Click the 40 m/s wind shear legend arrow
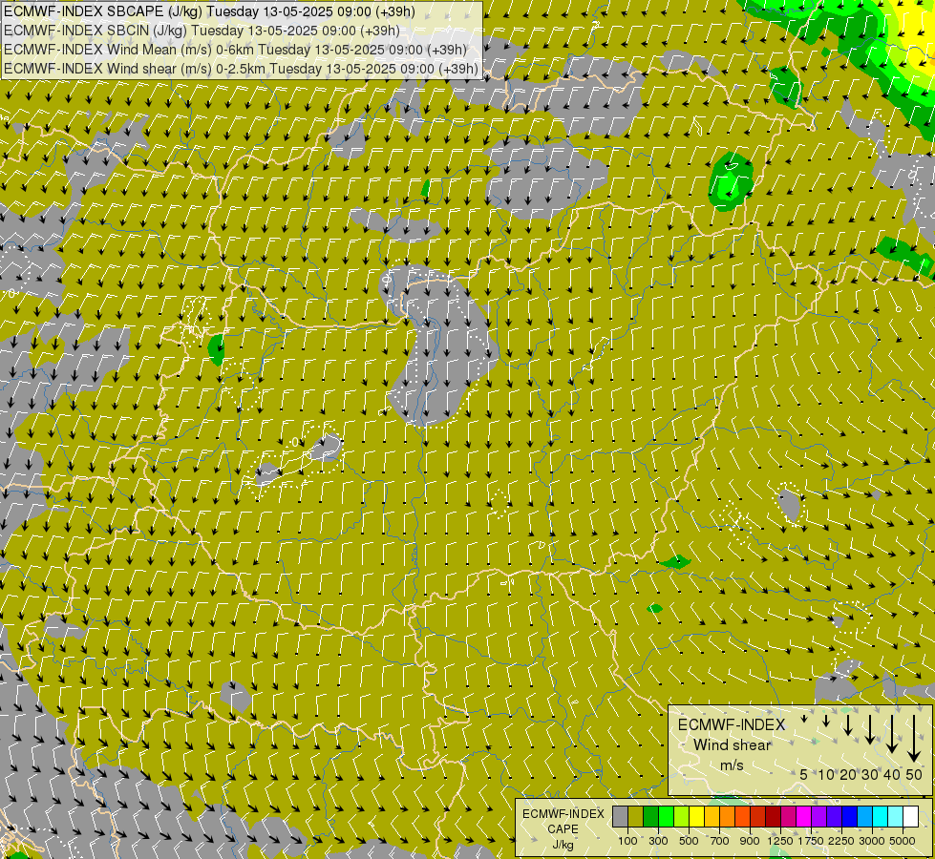The width and height of the screenshot is (935, 859). [892, 734]
